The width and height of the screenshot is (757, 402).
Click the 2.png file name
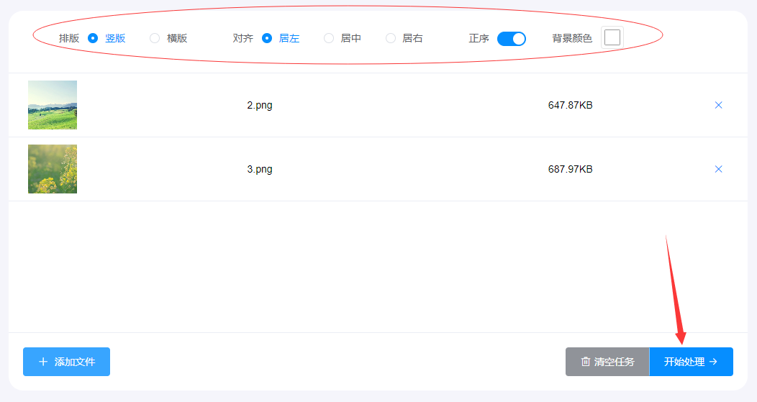259,105
